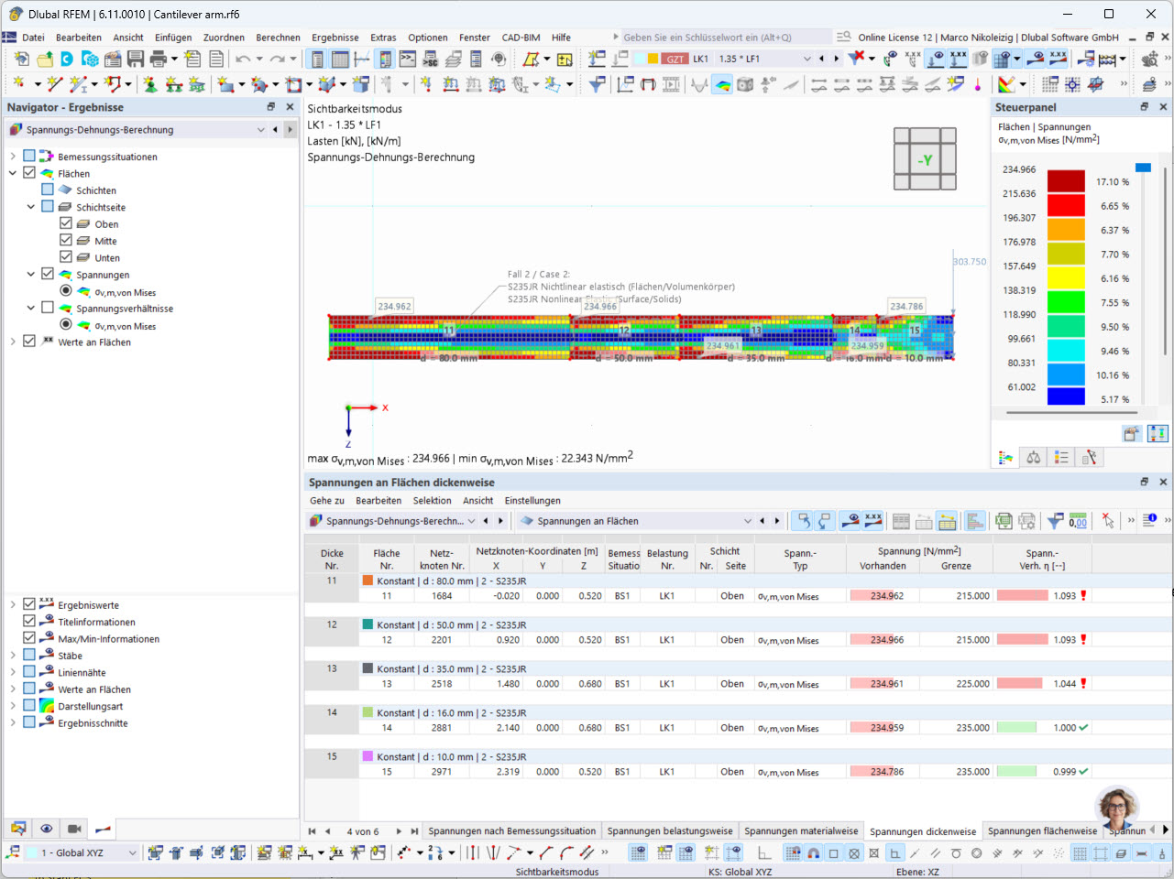Go to the next table page arrow
This screenshot has width=1174, height=879.
click(398, 831)
